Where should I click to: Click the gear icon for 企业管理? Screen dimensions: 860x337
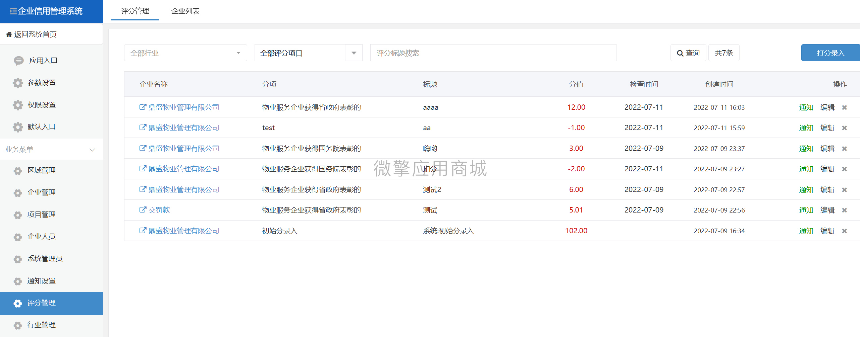tap(18, 193)
